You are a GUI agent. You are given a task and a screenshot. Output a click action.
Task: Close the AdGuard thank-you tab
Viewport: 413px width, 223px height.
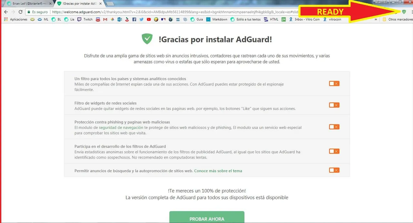[x=100, y=4]
